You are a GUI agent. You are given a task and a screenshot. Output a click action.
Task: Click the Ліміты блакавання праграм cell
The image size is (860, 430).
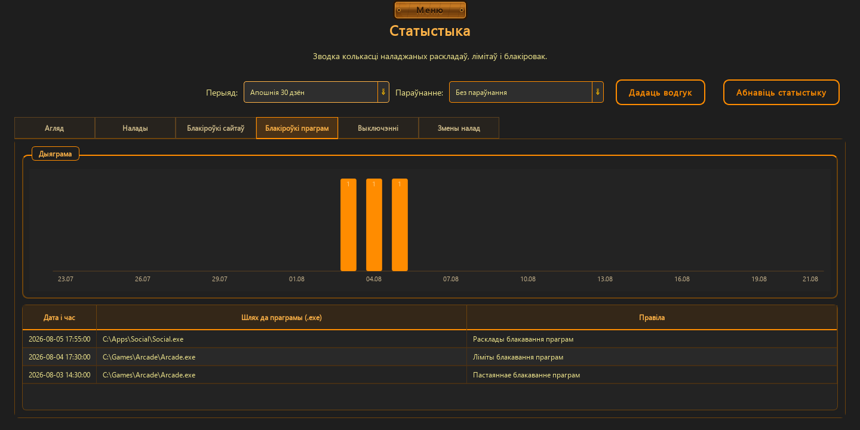click(x=652, y=357)
